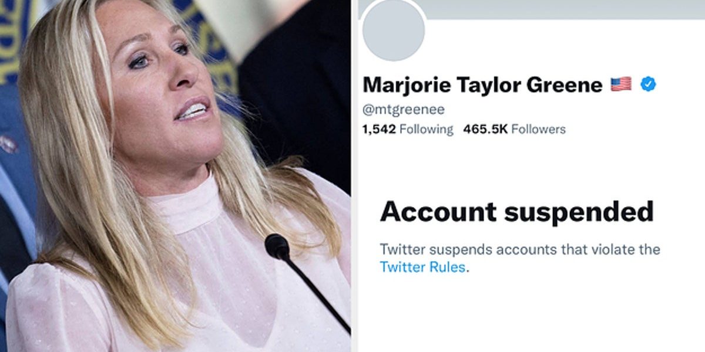Click the Account suspended heading

click(x=517, y=211)
